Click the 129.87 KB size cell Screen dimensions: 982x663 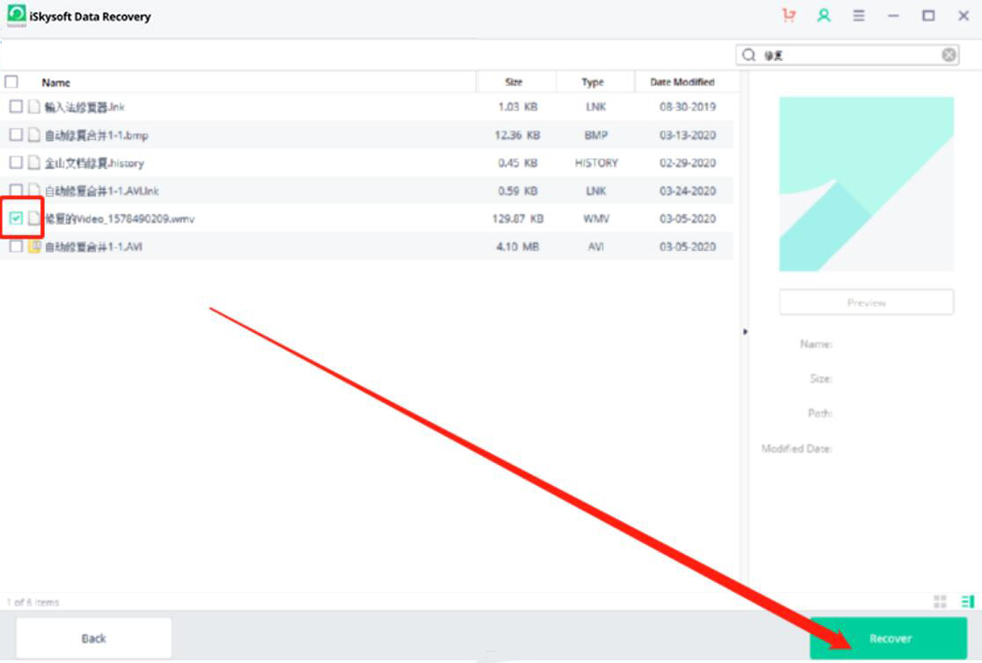517,218
